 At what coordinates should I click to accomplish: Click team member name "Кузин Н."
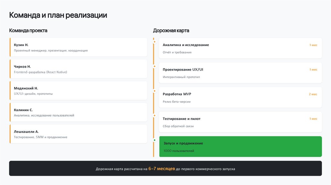click(21, 45)
